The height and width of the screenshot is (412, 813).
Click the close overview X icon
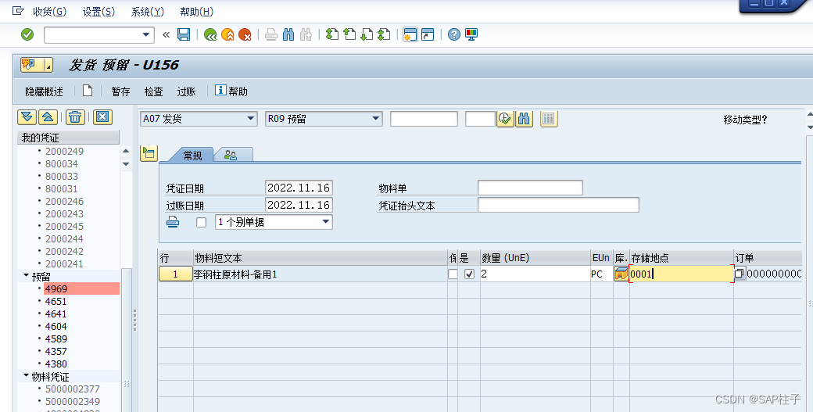pyautogui.click(x=102, y=117)
